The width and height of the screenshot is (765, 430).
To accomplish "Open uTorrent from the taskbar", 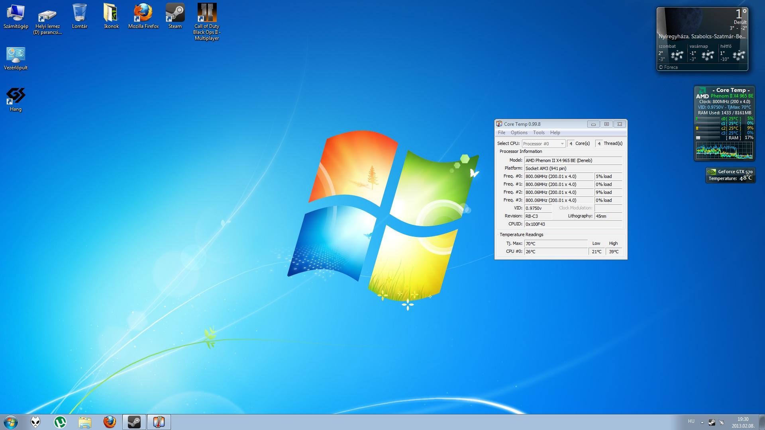I will tap(60, 422).
